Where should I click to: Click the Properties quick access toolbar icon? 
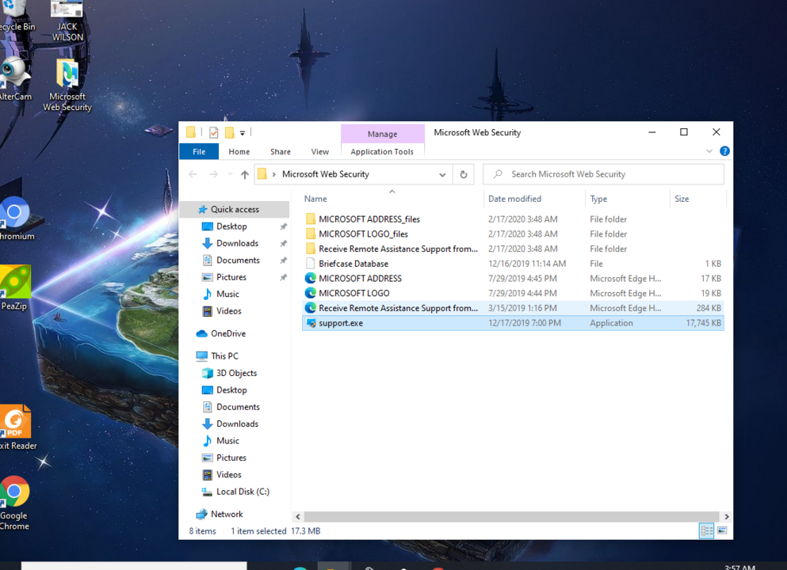(x=214, y=132)
